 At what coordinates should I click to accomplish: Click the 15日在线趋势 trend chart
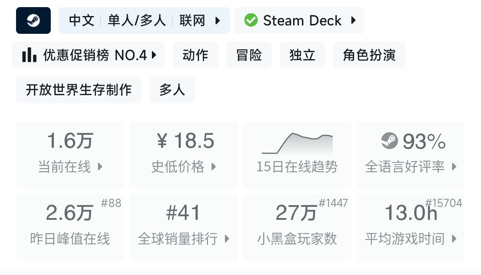click(x=297, y=155)
